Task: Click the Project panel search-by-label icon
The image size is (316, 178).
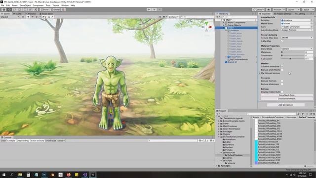Action: 303,114
